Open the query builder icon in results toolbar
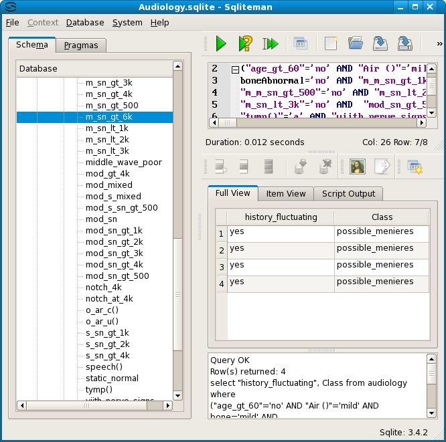The height and width of the screenshot is (442, 446). [x=415, y=167]
